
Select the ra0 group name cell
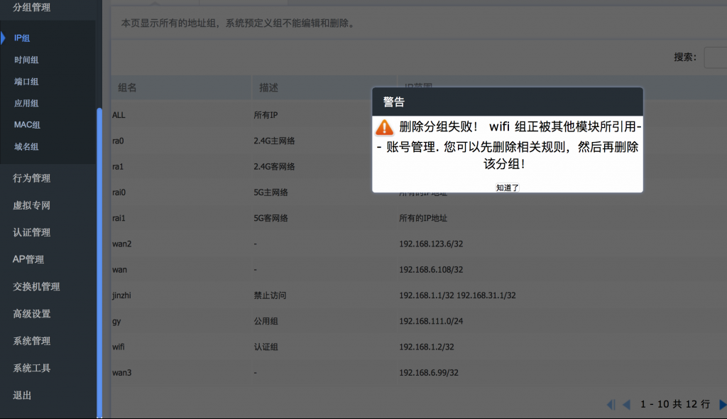click(118, 141)
